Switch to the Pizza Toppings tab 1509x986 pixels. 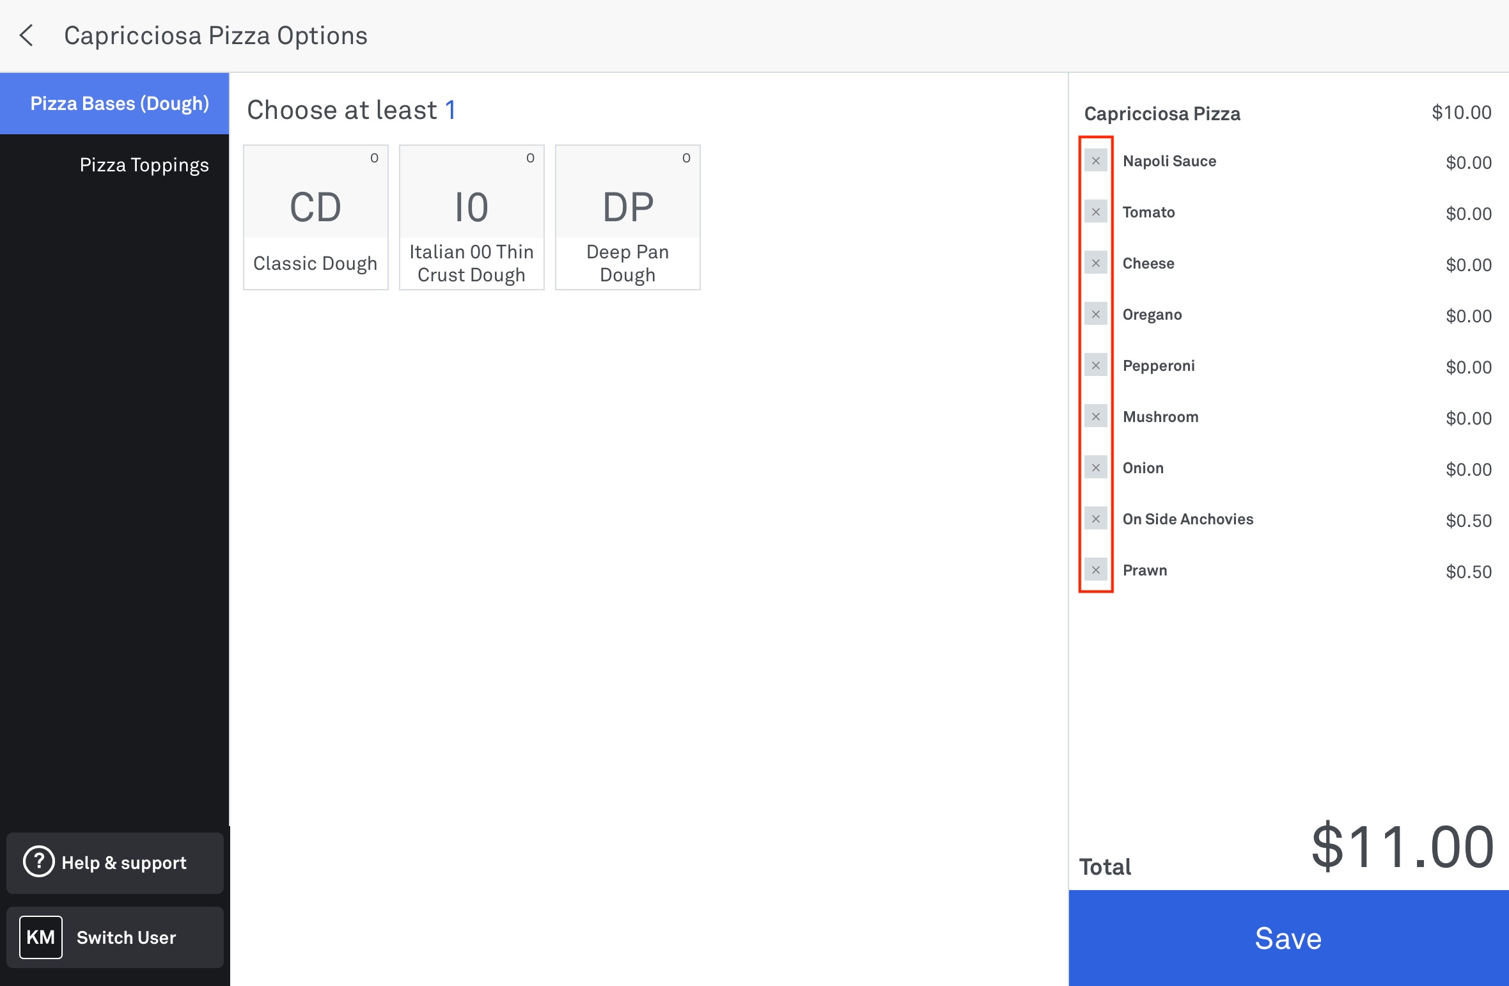coord(114,165)
